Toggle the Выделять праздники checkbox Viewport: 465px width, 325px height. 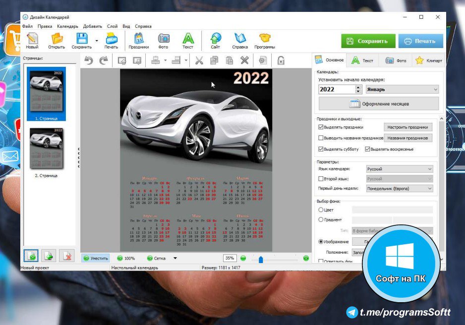click(321, 127)
